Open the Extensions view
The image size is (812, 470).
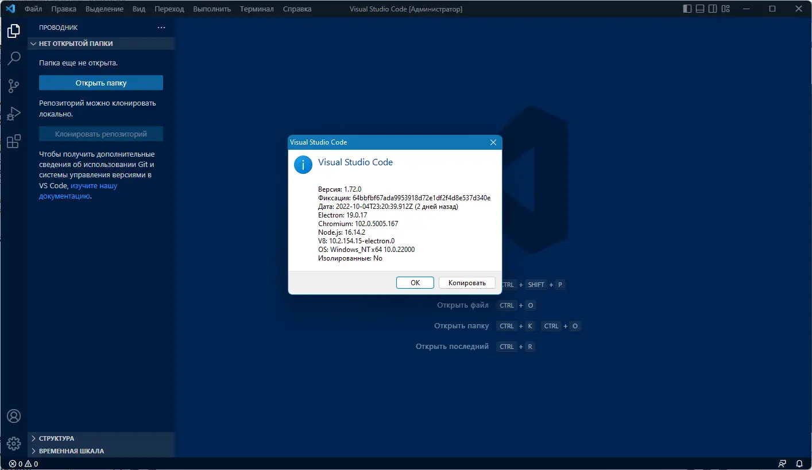[13, 141]
